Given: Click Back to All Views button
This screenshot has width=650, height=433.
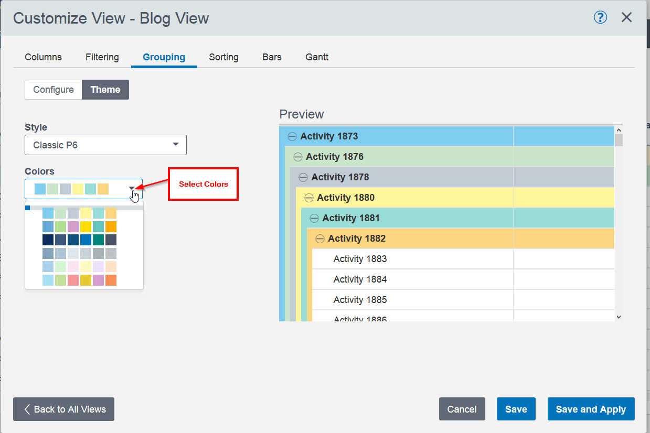Looking at the screenshot, I should [63, 409].
